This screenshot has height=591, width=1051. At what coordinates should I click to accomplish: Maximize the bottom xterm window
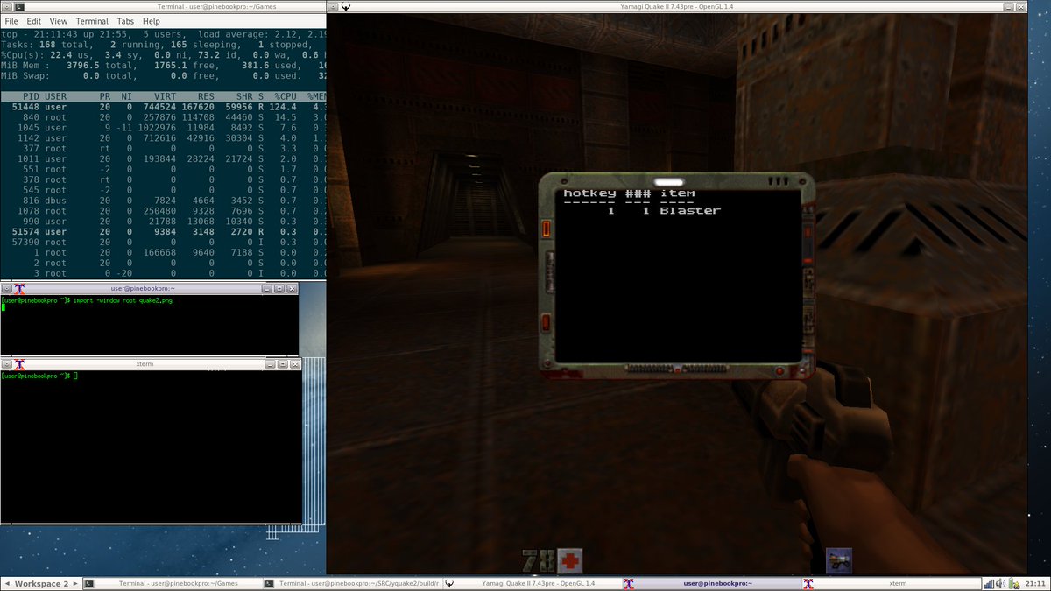283,363
